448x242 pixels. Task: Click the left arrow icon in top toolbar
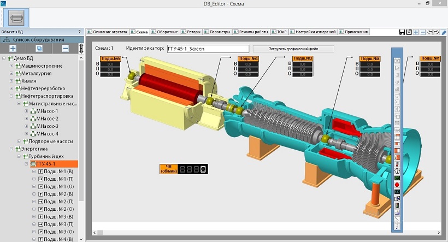point(430,33)
